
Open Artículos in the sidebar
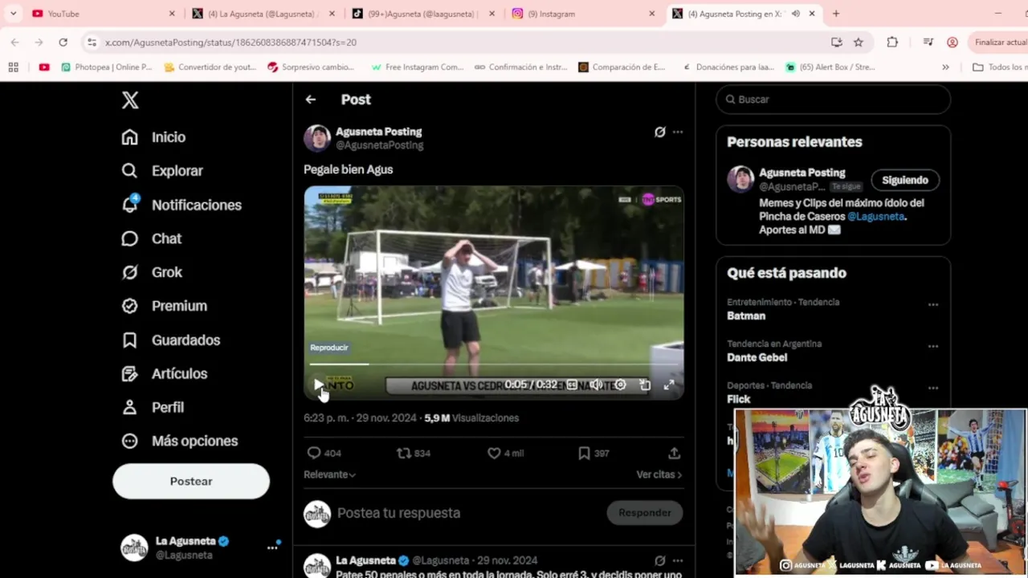165,373
